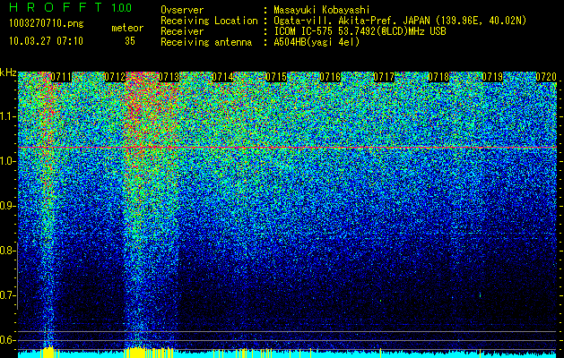Viewport: 564px width, 358px height.
Task: Click the Receiving antenna field label
Action: 206,42
